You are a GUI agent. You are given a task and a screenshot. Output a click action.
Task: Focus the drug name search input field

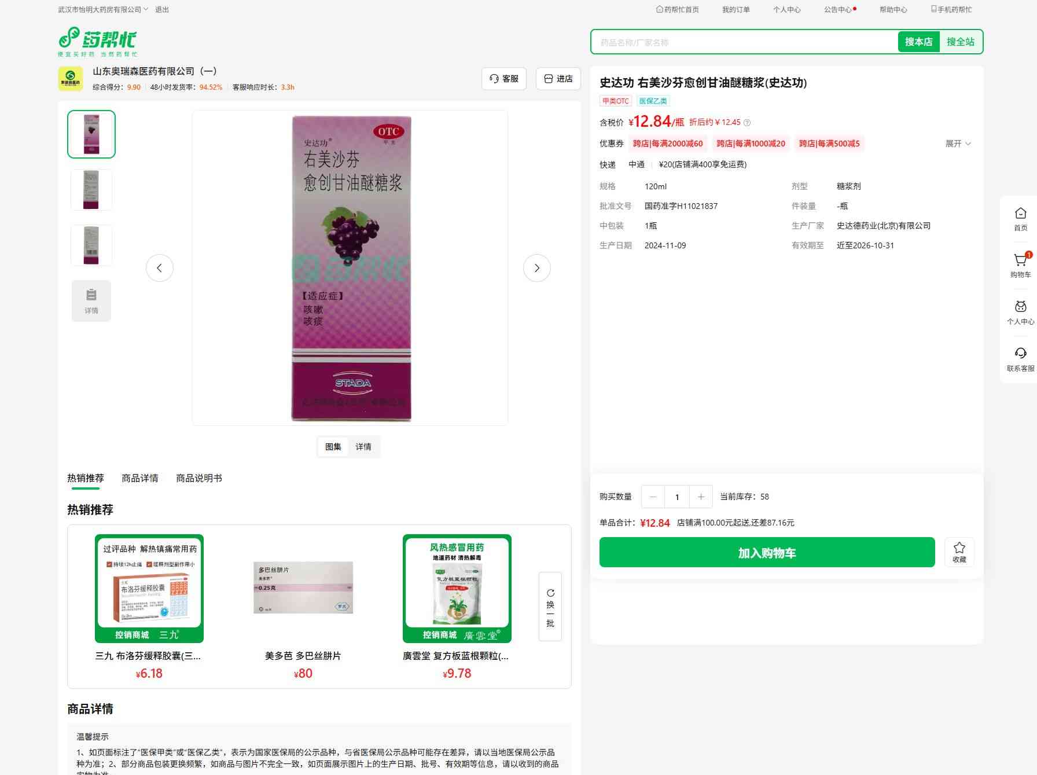pyautogui.click(x=744, y=42)
